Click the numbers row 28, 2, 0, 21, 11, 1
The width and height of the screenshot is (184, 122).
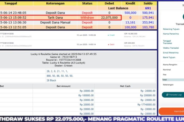click(57, 71)
